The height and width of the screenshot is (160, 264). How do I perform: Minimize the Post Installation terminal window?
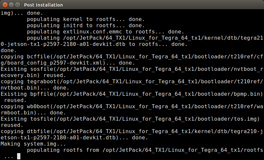(11, 5)
